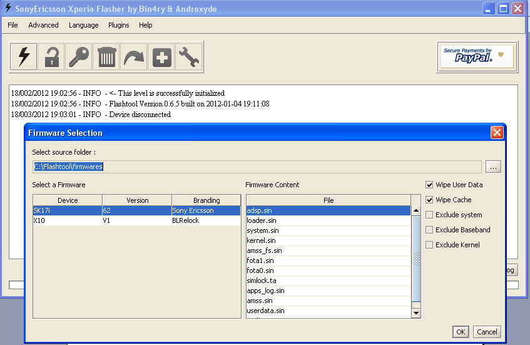Open the Language menu

83,25
